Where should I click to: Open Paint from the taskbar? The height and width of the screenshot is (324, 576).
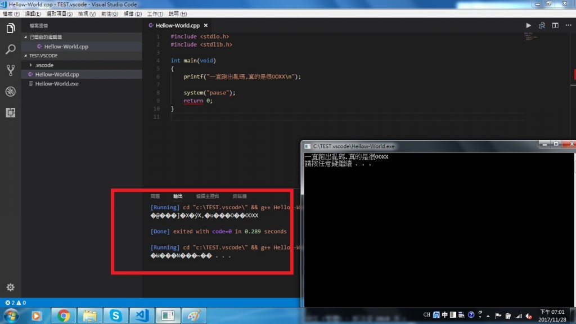click(x=194, y=316)
